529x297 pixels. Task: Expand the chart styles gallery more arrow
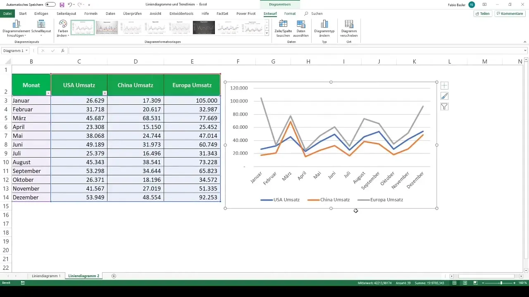point(267,33)
